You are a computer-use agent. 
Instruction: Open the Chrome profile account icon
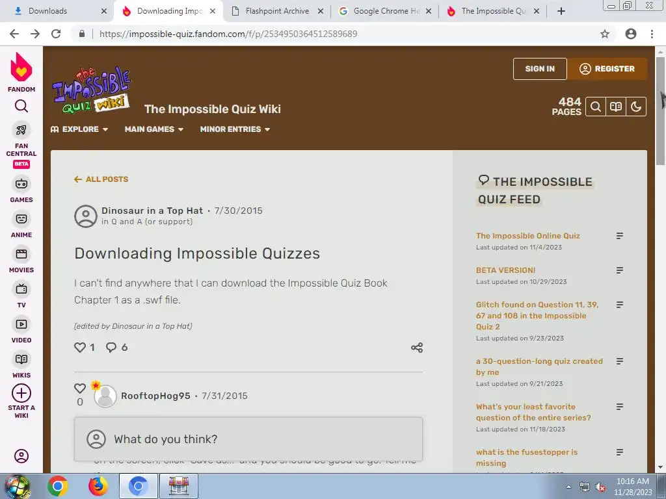point(631,34)
